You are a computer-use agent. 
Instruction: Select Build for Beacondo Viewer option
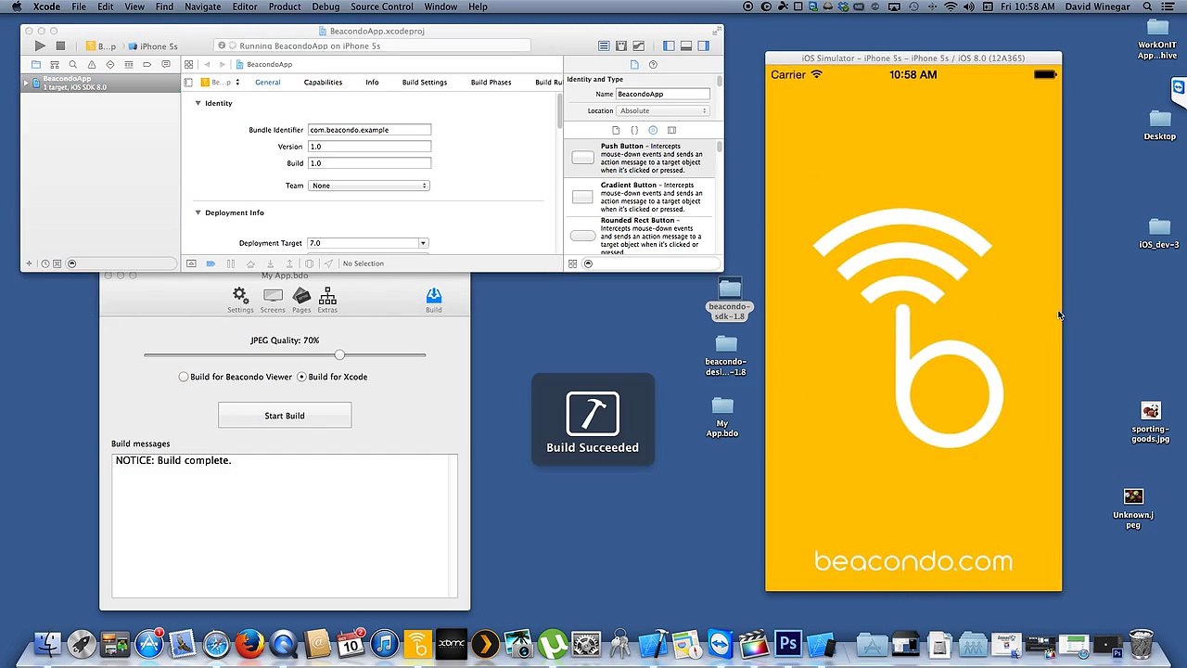236,377
